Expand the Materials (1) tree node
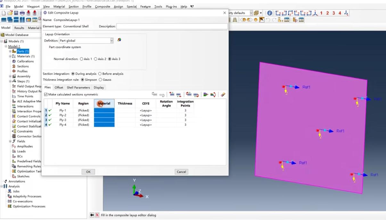 click(10, 56)
